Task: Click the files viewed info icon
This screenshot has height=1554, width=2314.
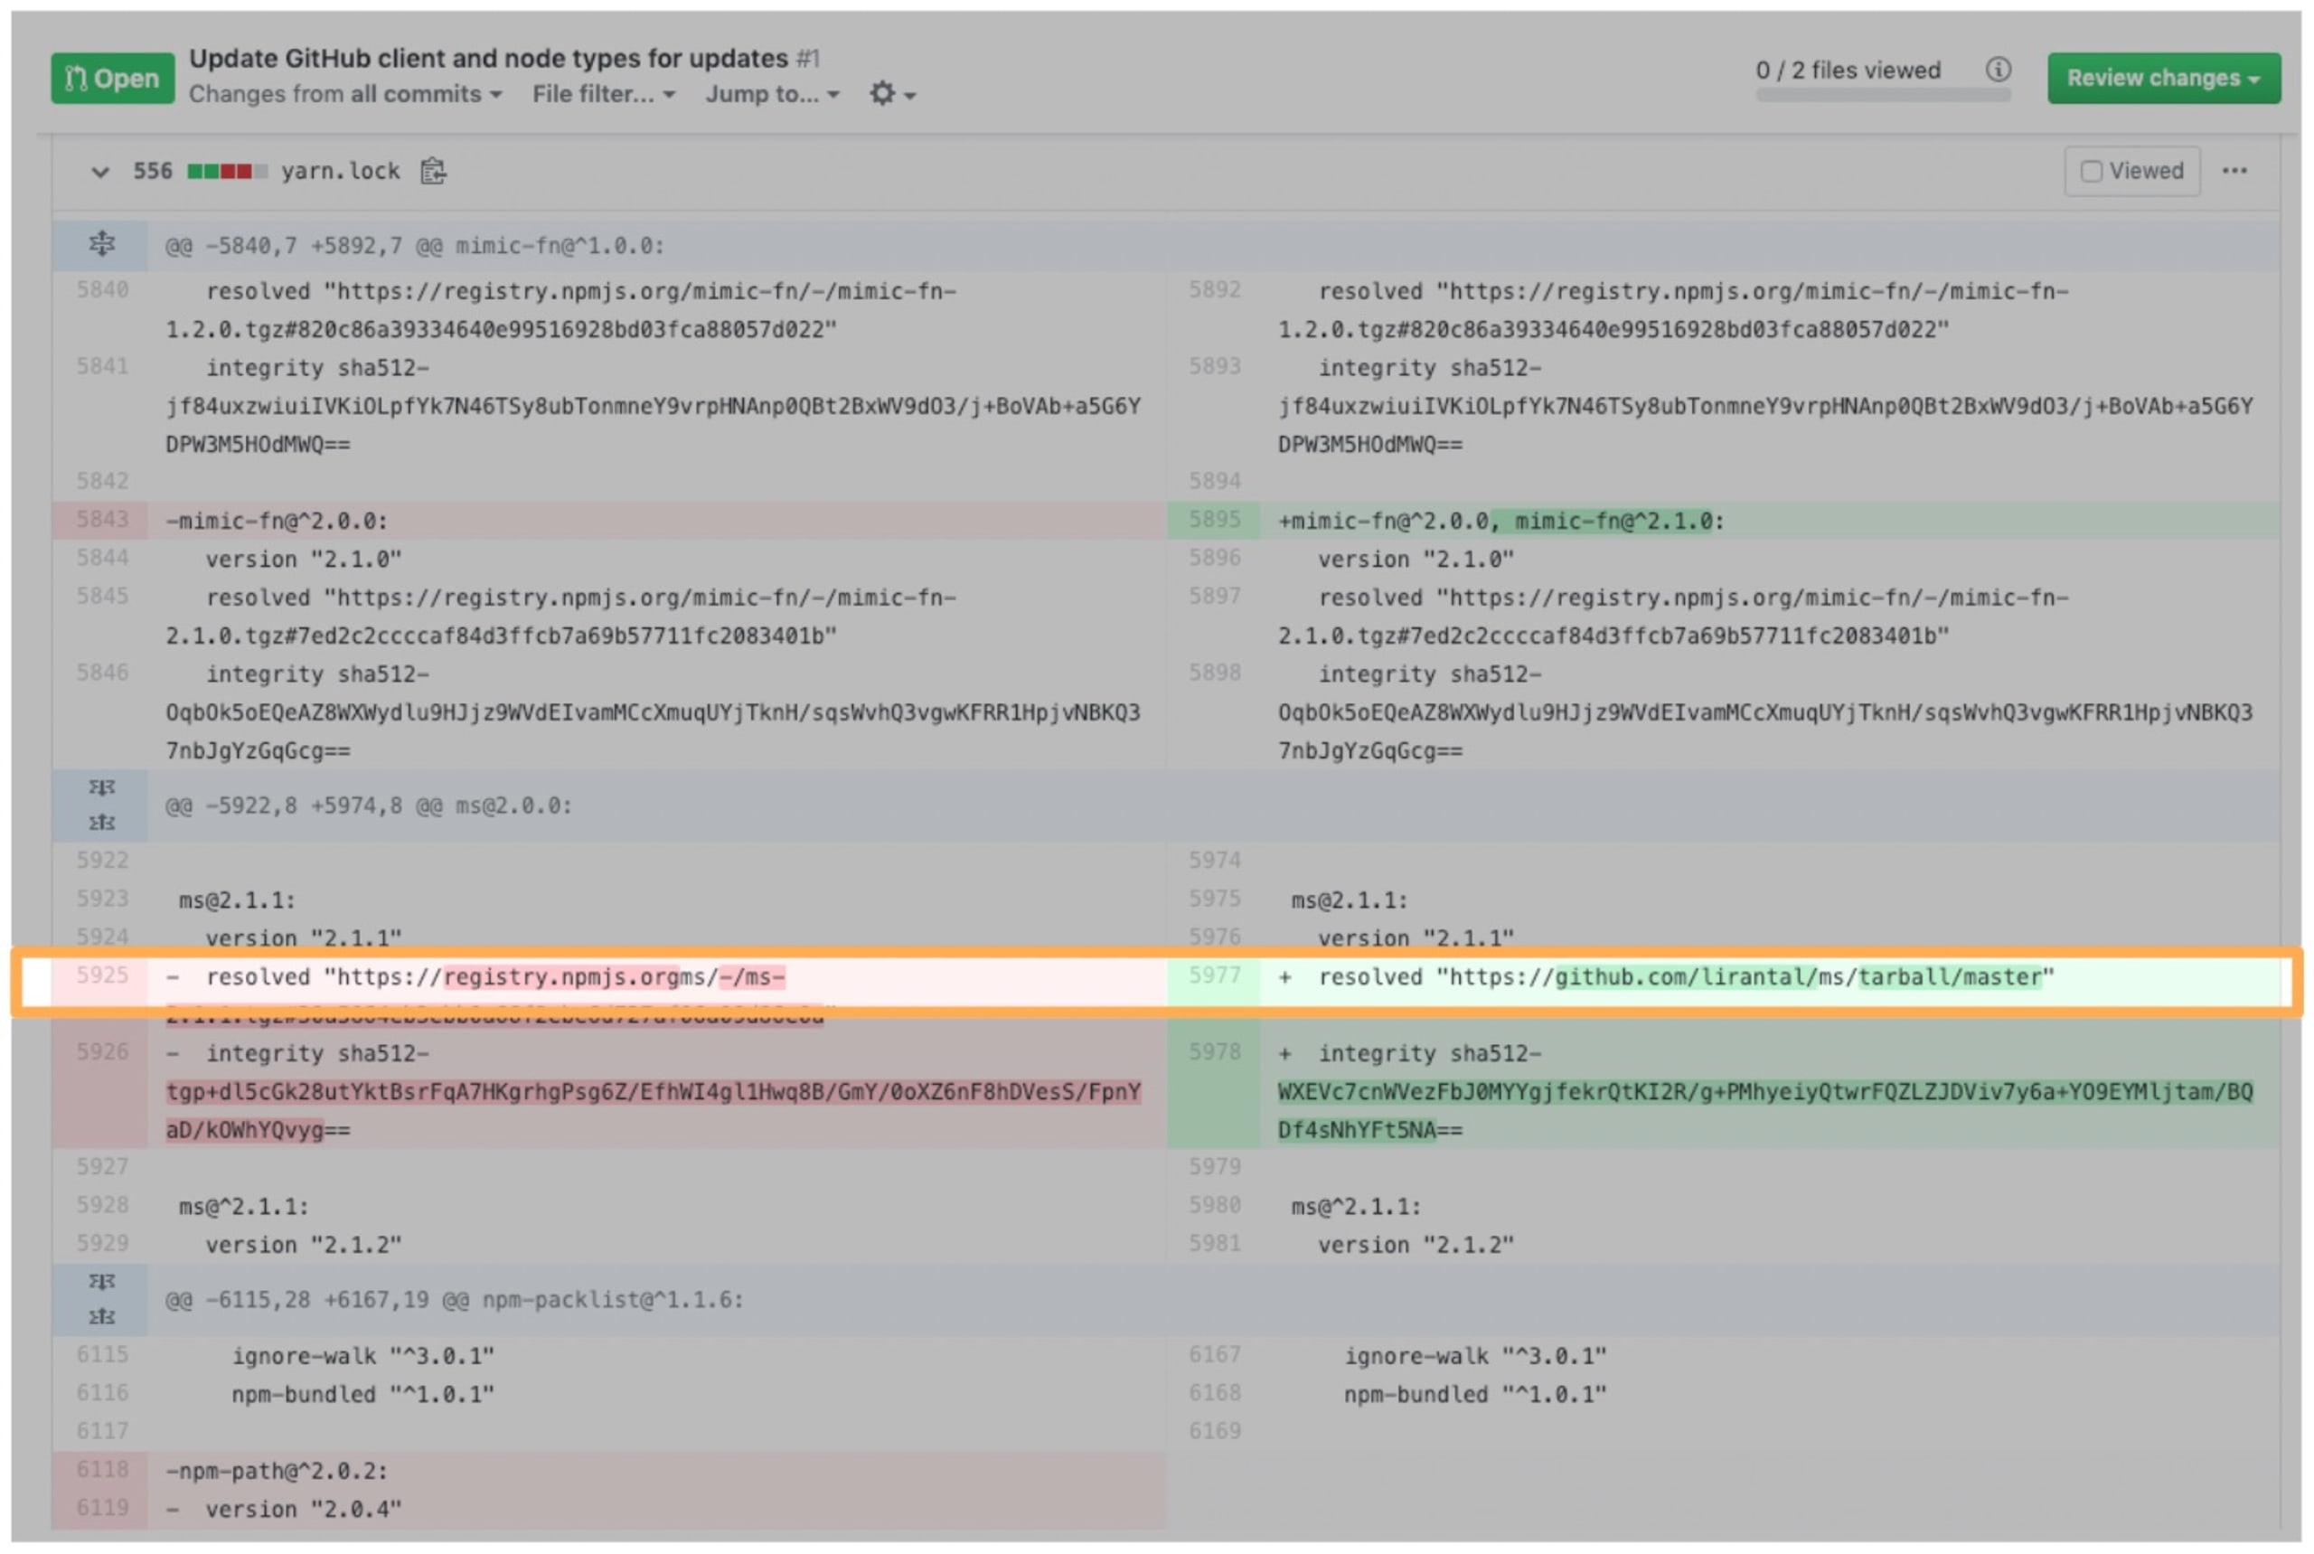Action: pos(1998,70)
